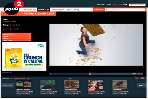
Task: Open the Sushi episode thumbnail
Action: pyautogui.click(x=96, y=84)
